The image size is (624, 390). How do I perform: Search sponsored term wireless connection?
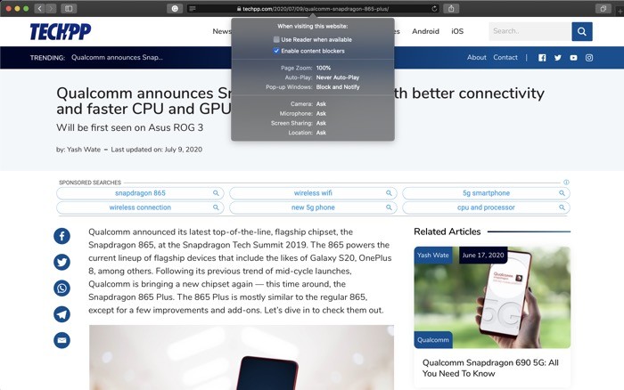pyautogui.click(x=140, y=207)
